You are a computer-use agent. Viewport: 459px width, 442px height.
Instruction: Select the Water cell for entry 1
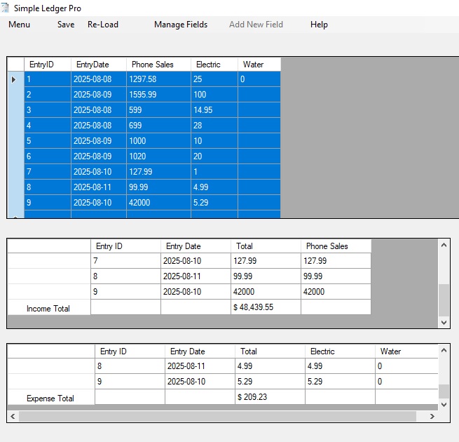coord(259,80)
